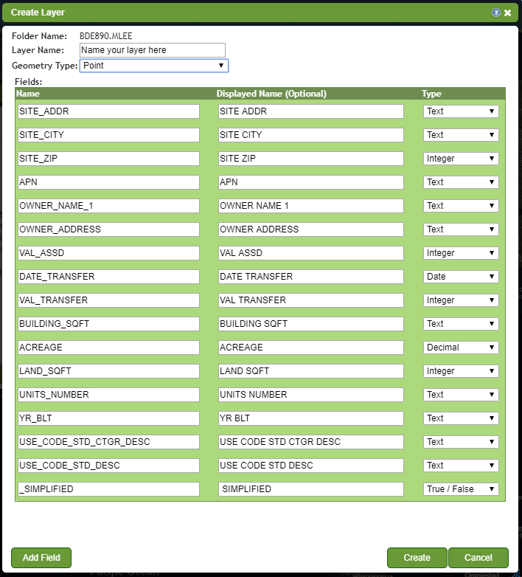This screenshot has width=522, height=577.
Task: Edit the VAL ASSD displayed name field
Action: (310, 253)
